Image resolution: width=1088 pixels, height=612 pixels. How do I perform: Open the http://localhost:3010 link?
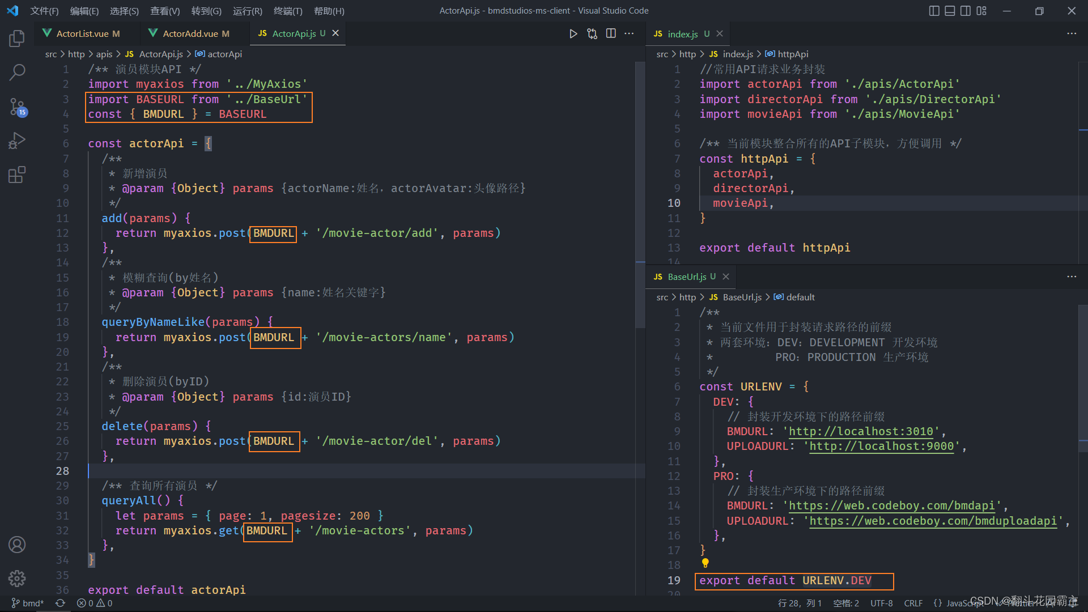point(861,431)
